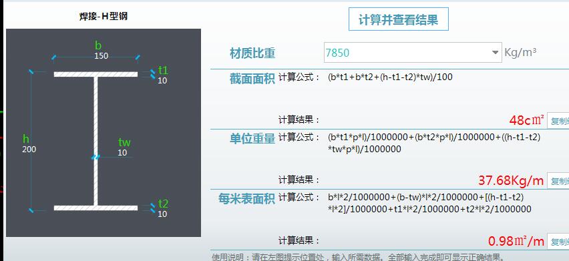569x261 pixels.
Task: Edit the flange width b value 150
Action: click(102, 56)
